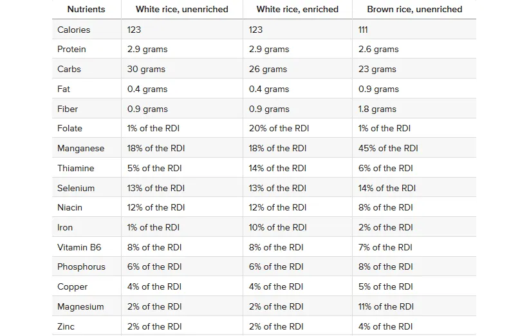
Task: Click the White rice, enriched column header
Action: (297, 10)
